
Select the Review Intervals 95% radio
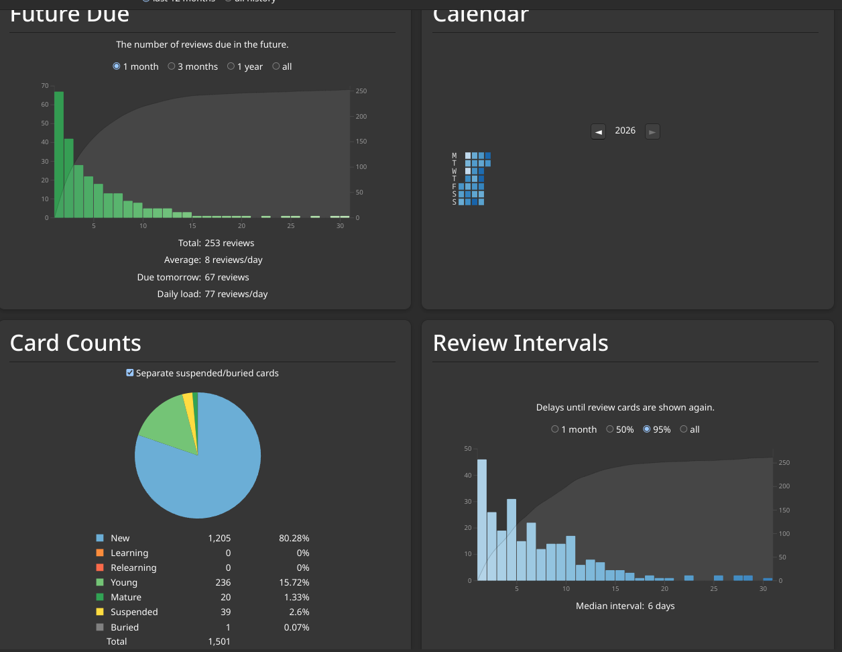647,429
